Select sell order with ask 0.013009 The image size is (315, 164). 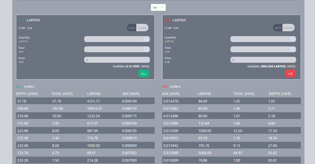coord(232,160)
